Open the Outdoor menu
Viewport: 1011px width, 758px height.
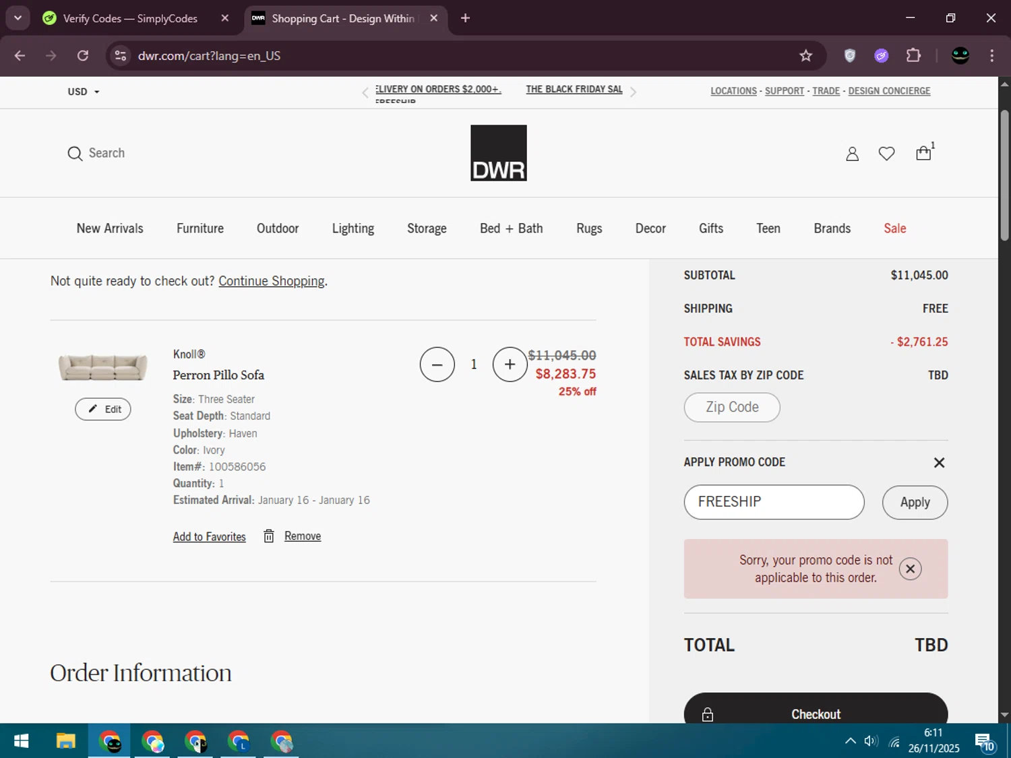coord(278,228)
